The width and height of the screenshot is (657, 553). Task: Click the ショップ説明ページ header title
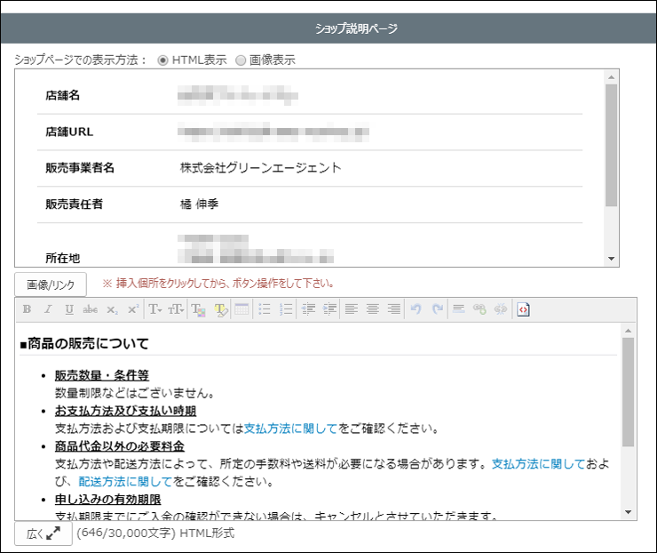pyautogui.click(x=356, y=28)
